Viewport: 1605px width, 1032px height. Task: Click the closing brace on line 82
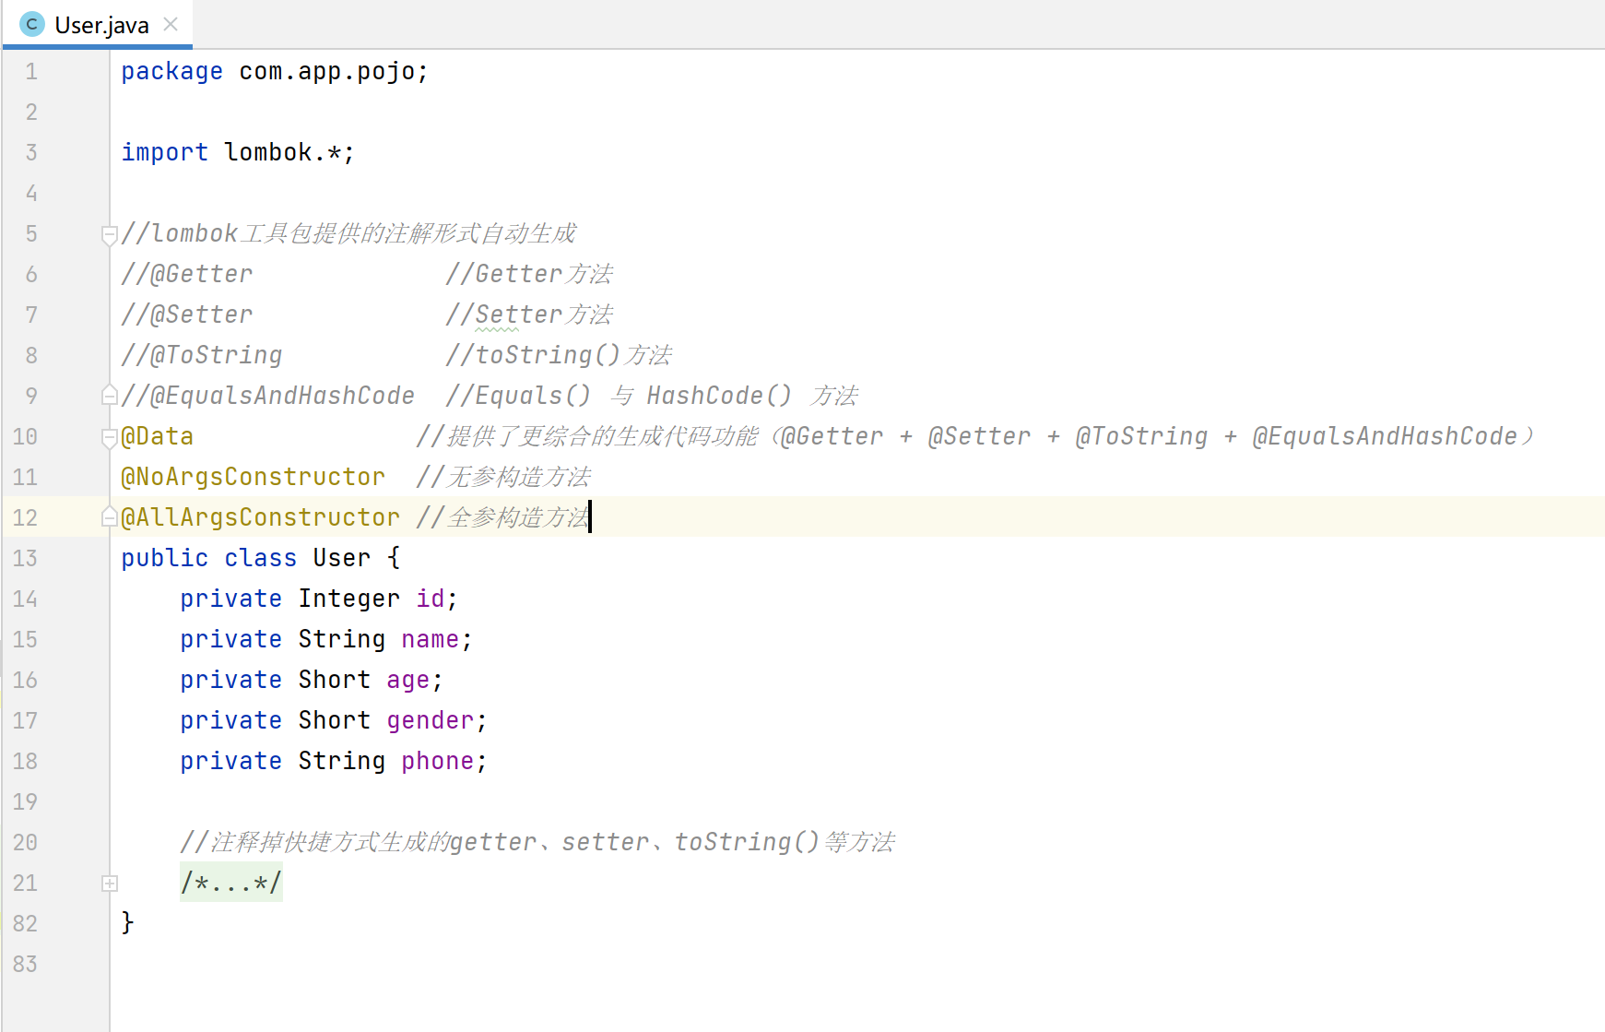(x=128, y=922)
